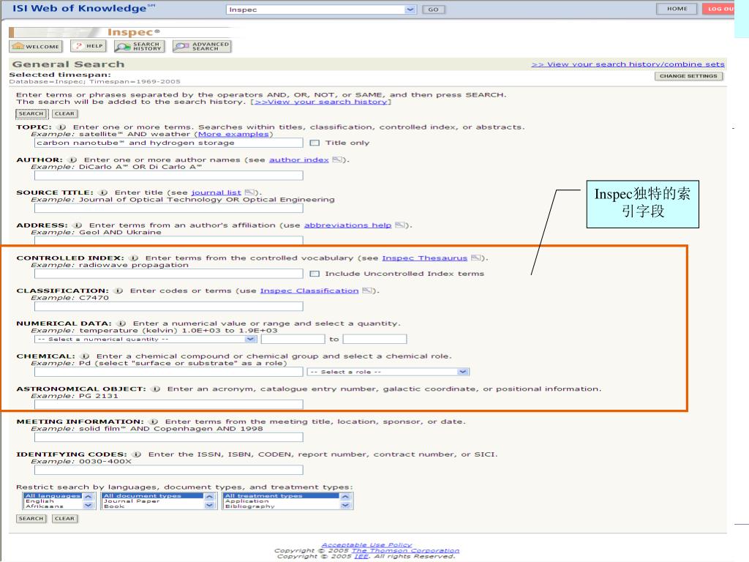Viewport: 749px width, 562px height.
Task: Click the CHEMICAL info icon
Action: click(85, 356)
